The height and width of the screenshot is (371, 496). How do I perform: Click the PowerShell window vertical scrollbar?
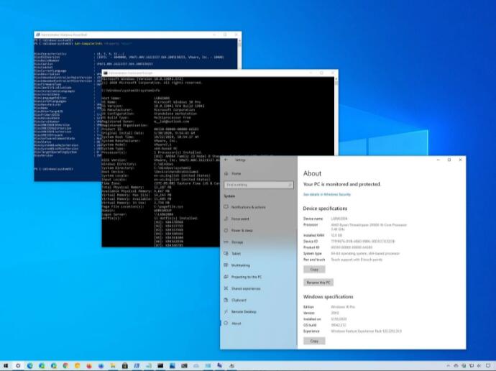[239, 54]
